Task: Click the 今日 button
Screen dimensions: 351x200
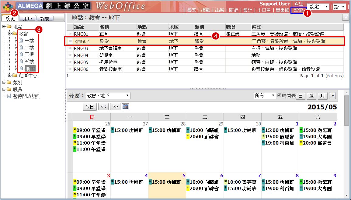Action: pos(89,107)
